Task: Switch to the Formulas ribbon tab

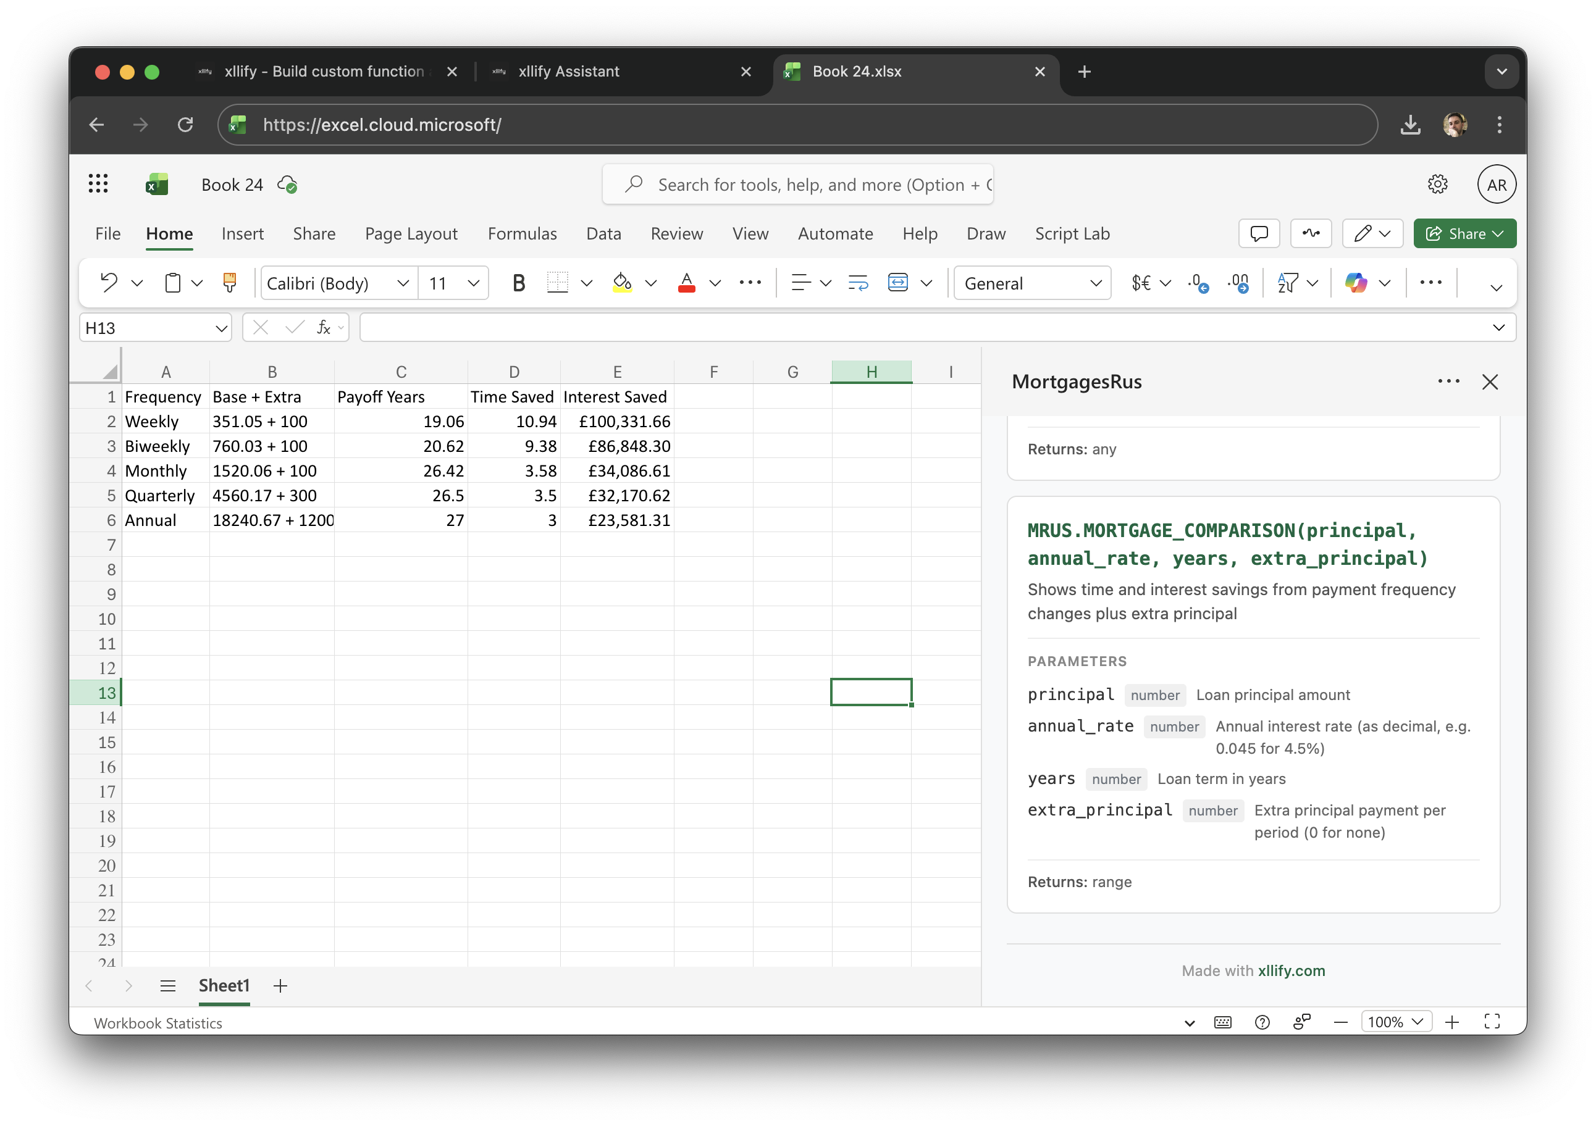Action: 522,233
